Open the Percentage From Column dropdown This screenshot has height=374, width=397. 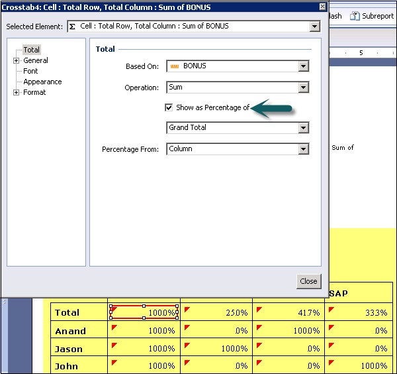[x=303, y=149]
